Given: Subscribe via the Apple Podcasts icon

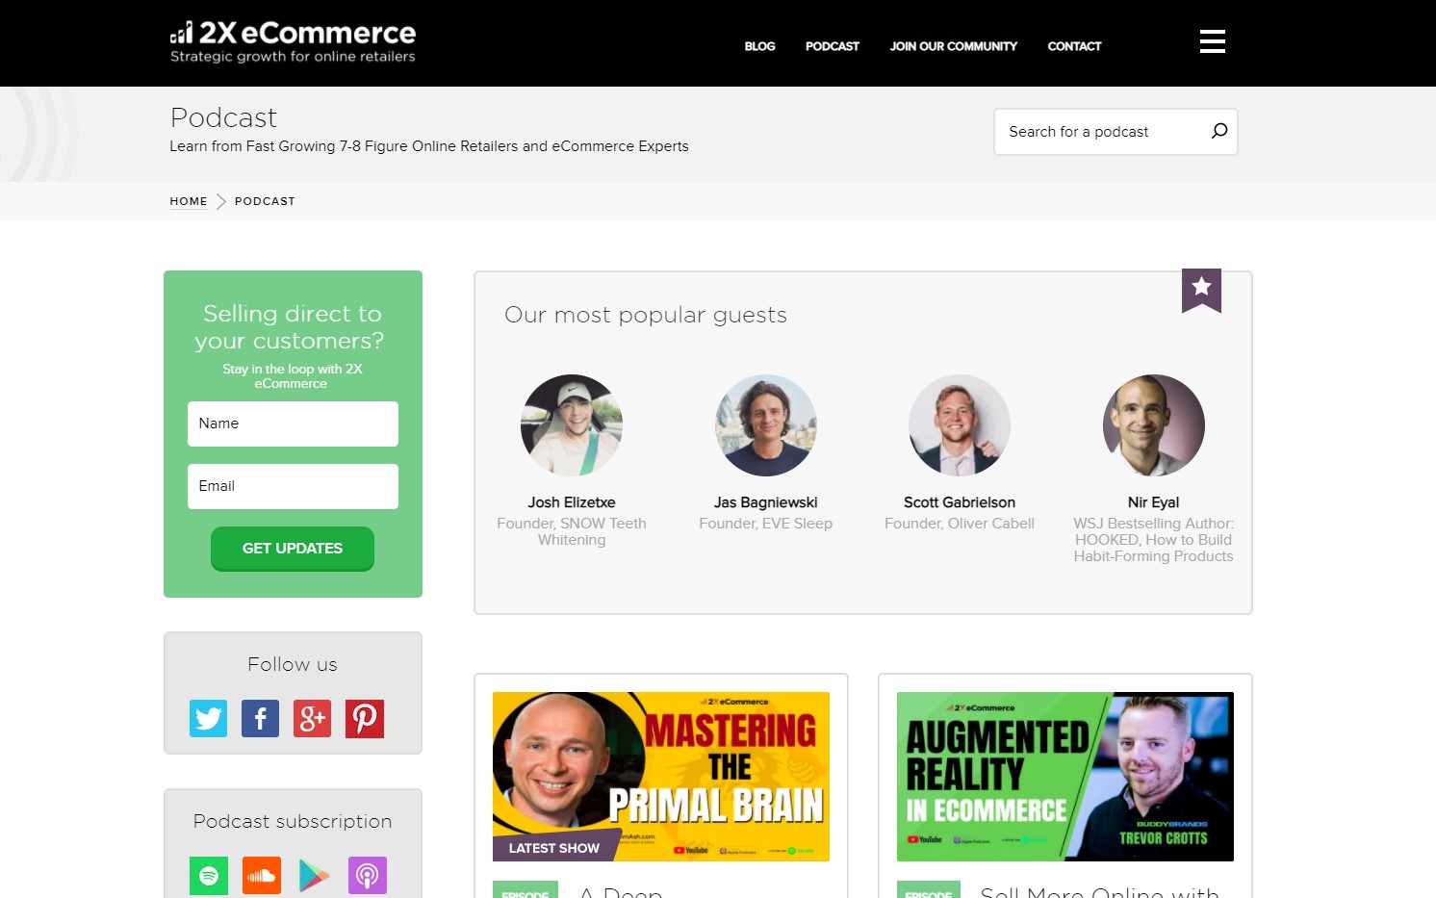Looking at the screenshot, I should click(x=367, y=875).
